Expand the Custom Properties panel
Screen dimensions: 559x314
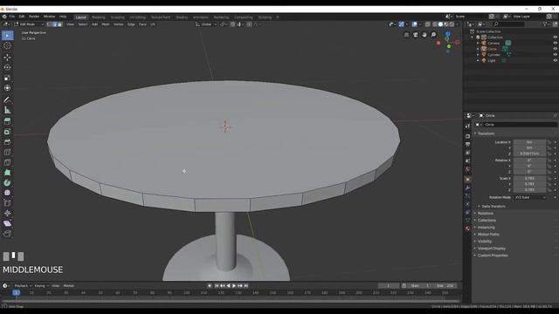coord(492,256)
